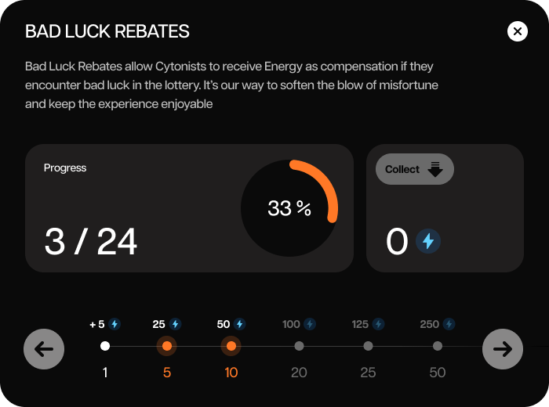Click energy icon next to 25 reward
This screenshot has height=407, width=549.
click(x=176, y=324)
